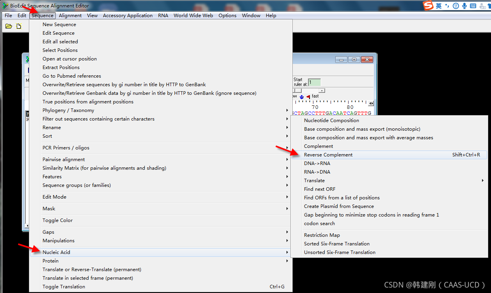491x293 pixels.
Task: Click the new document toolbar icon
Action: (x=19, y=27)
